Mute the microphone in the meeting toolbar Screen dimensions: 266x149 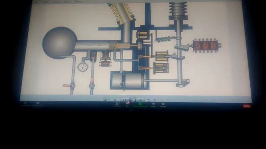point(25,103)
